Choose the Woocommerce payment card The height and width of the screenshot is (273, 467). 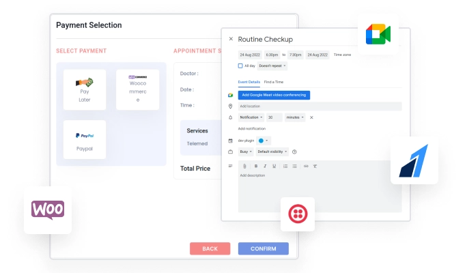click(138, 89)
